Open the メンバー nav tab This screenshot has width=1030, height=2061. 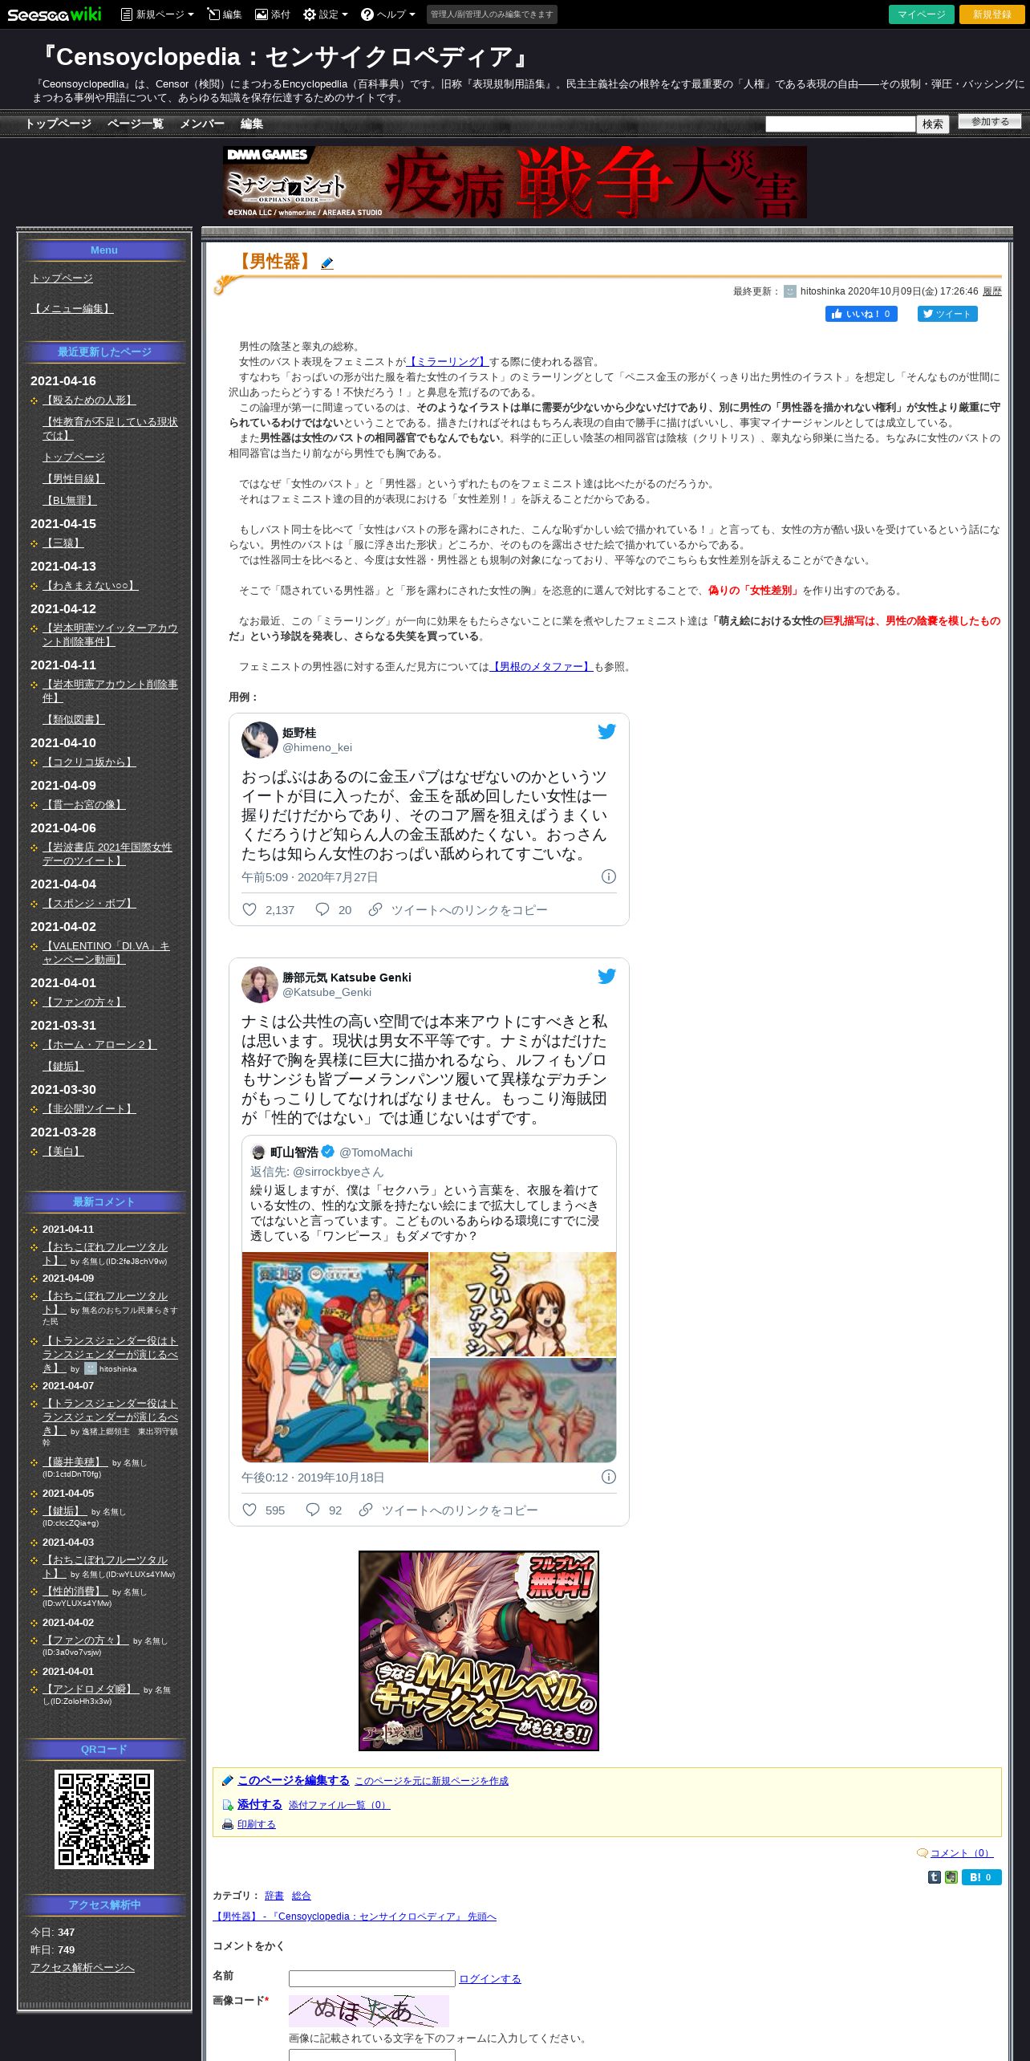tap(201, 124)
